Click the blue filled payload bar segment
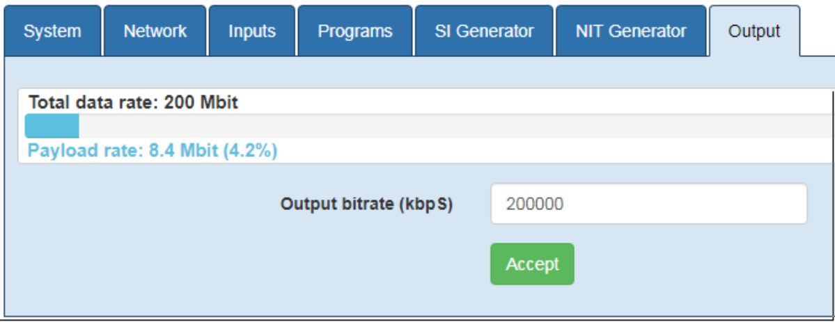The height and width of the screenshot is (322, 835). (x=52, y=126)
